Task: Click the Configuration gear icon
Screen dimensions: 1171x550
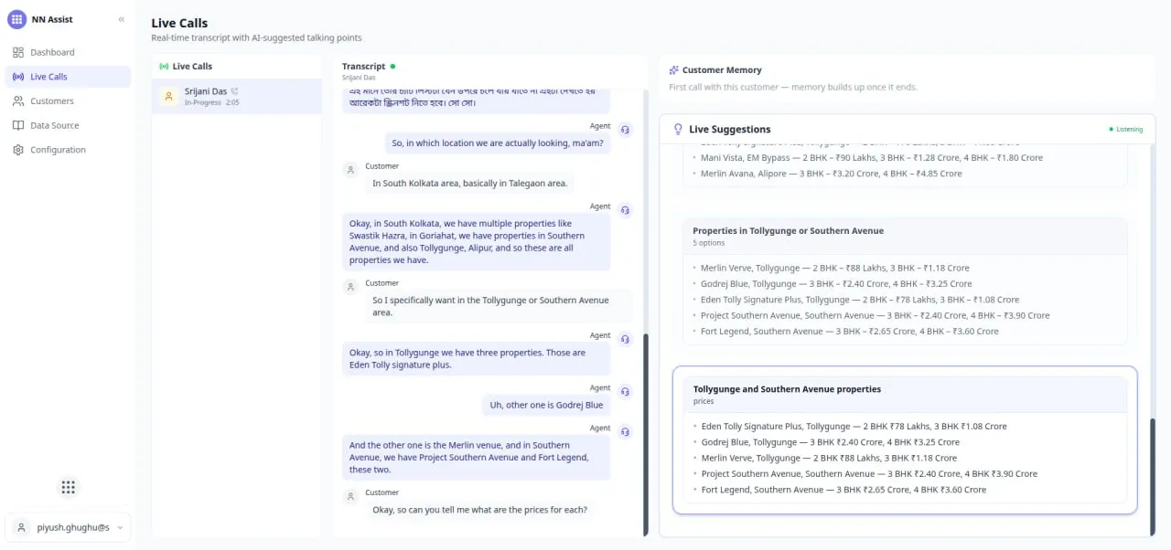Action: [18, 150]
